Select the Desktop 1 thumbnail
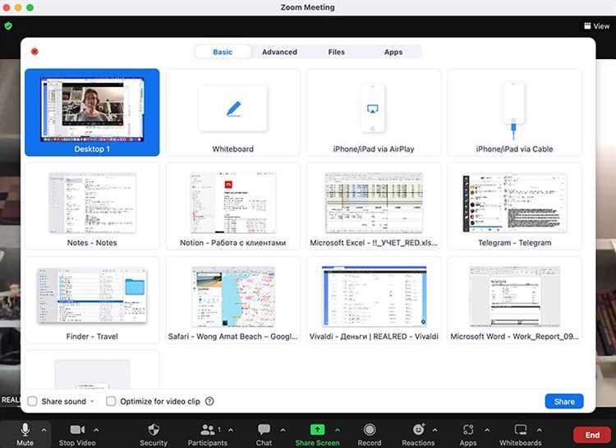The height and width of the screenshot is (448, 616). coord(92,112)
